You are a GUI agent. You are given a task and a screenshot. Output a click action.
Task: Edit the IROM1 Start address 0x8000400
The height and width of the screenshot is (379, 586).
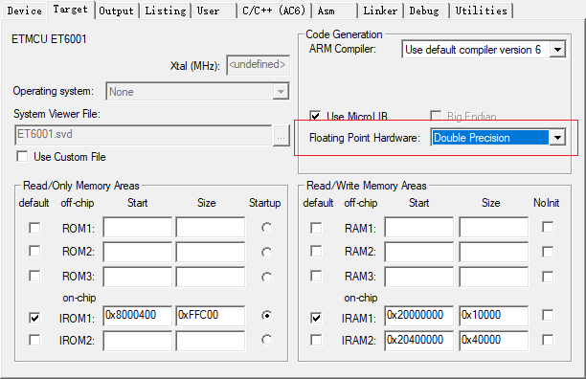[138, 316]
